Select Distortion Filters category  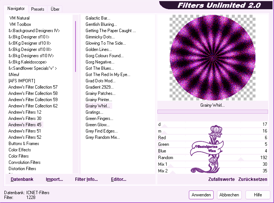[22, 169]
